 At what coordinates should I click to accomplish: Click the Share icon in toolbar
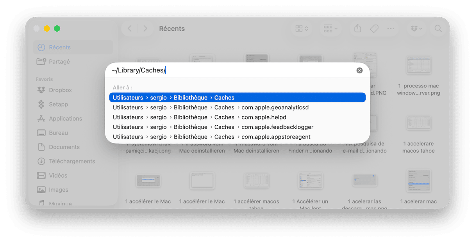[357, 28]
